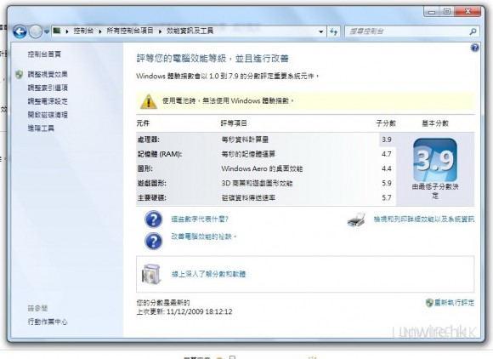Click the control panel icon in address bar
The width and height of the screenshot is (493, 359).
click(57, 31)
